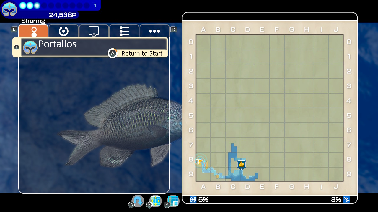
Task: Click the 3% explored percentage value
Action: click(x=336, y=200)
